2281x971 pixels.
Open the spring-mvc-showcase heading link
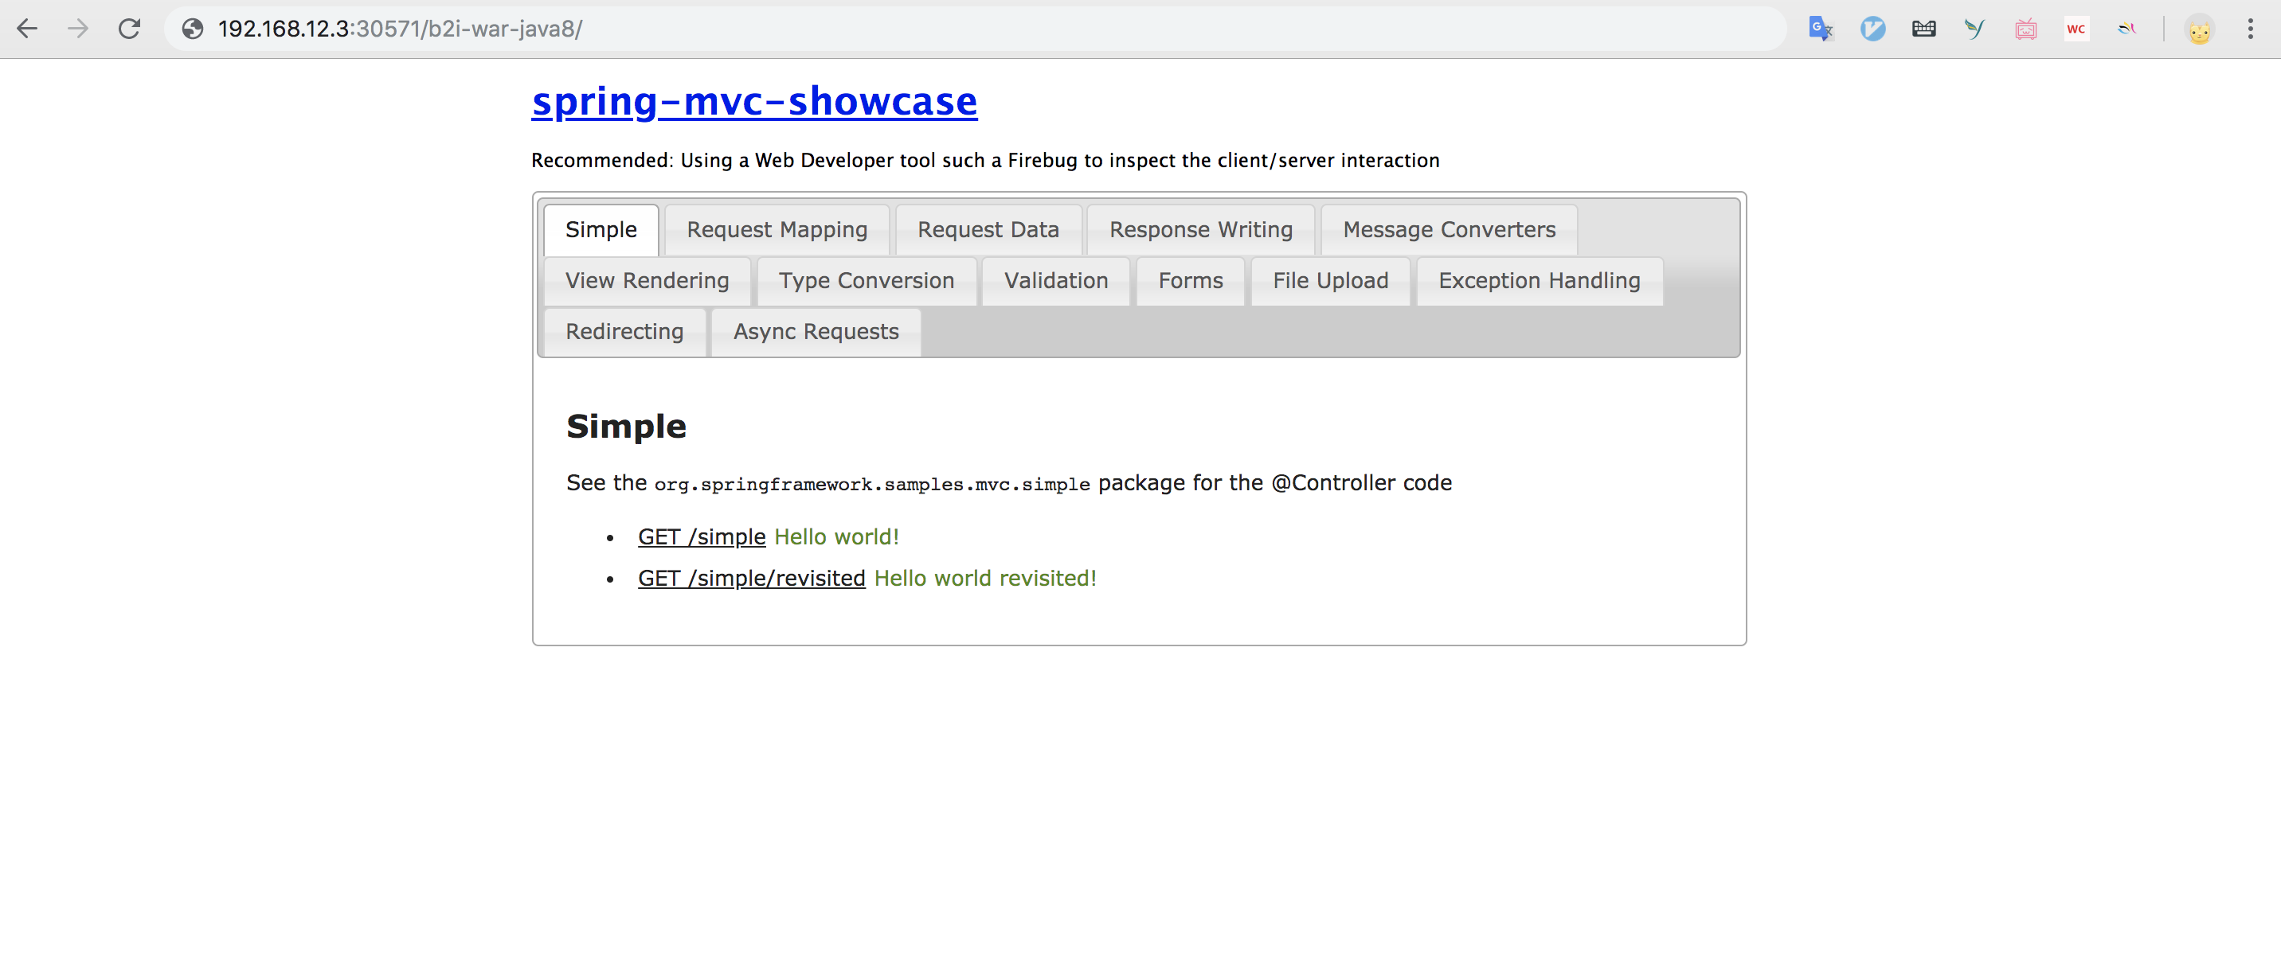tap(754, 102)
